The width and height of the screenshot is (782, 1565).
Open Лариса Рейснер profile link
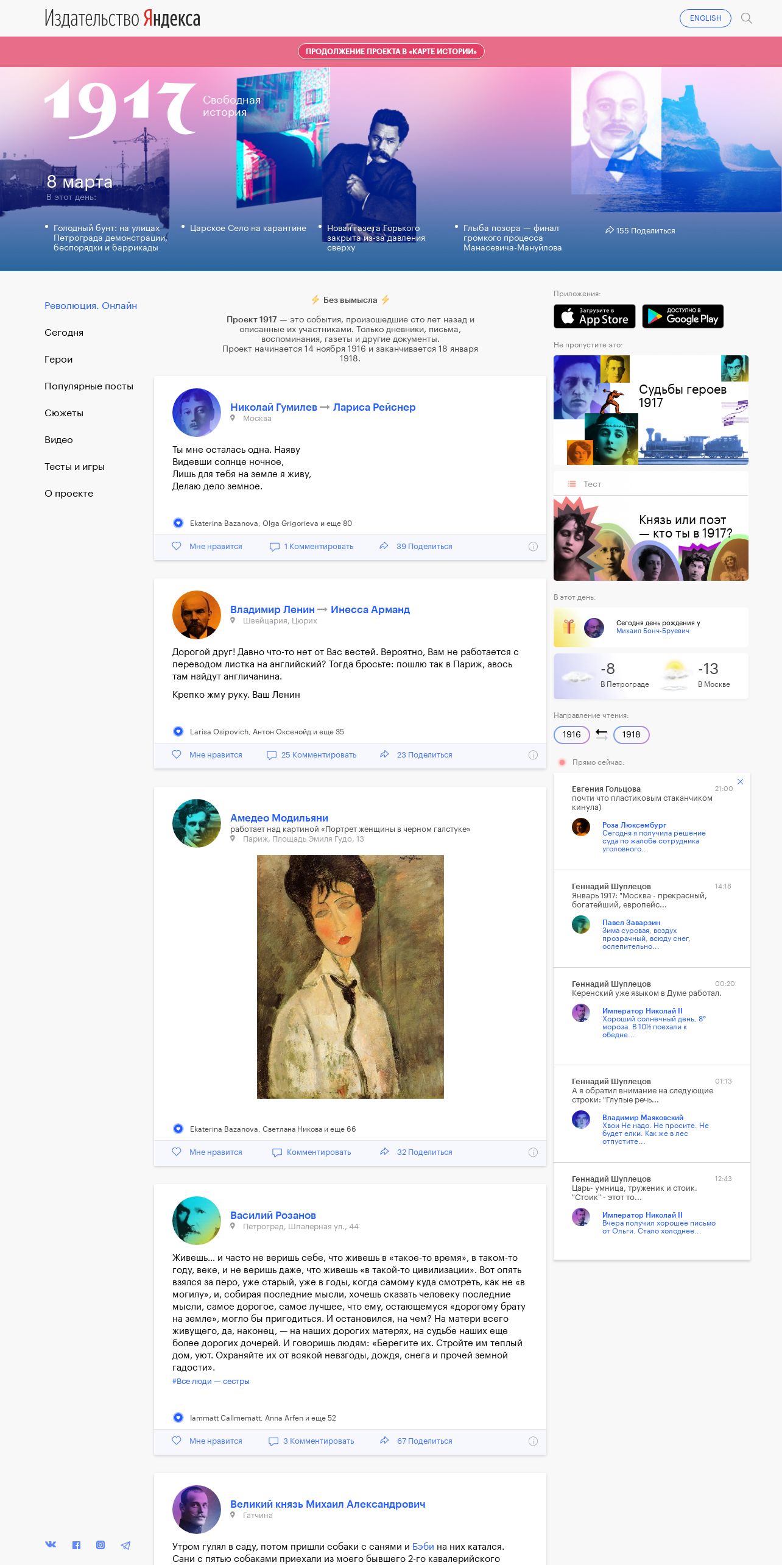click(374, 407)
